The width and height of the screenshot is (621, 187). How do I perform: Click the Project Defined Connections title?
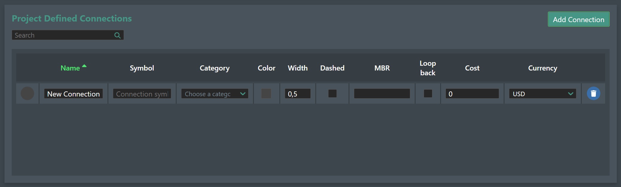pyautogui.click(x=72, y=19)
